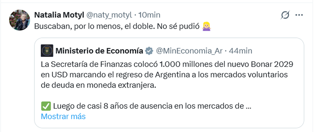Image resolution: width=318 pixels, height=132 pixels.
Task: Open quoted tweet via the 44min timestamp
Action: pyautogui.click(x=240, y=51)
